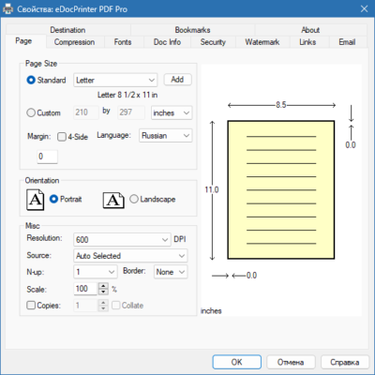Click the Справка help button

[345, 362]
